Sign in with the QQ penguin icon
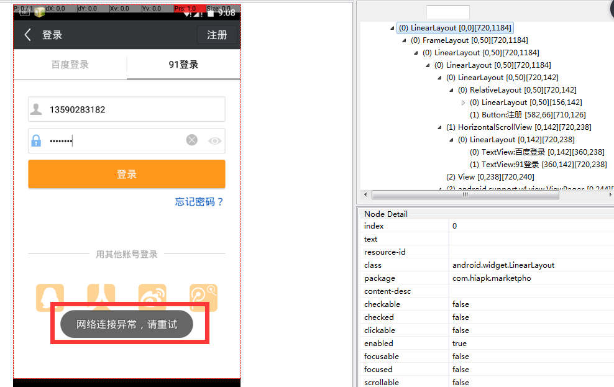Image resolution: width=614 pixels, height=387 pixels. [50, 298]
